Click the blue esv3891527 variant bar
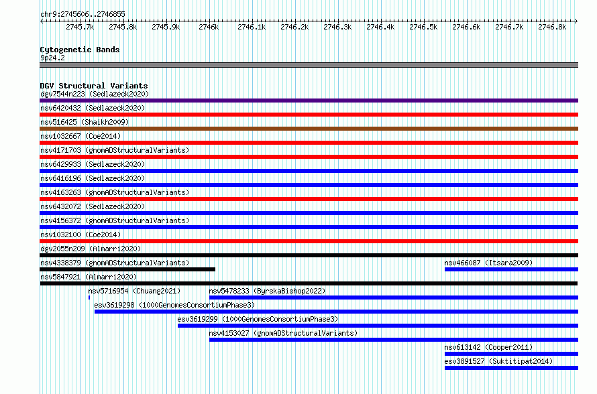Screen dimensions: 597x394 click(x=511, y=368)
